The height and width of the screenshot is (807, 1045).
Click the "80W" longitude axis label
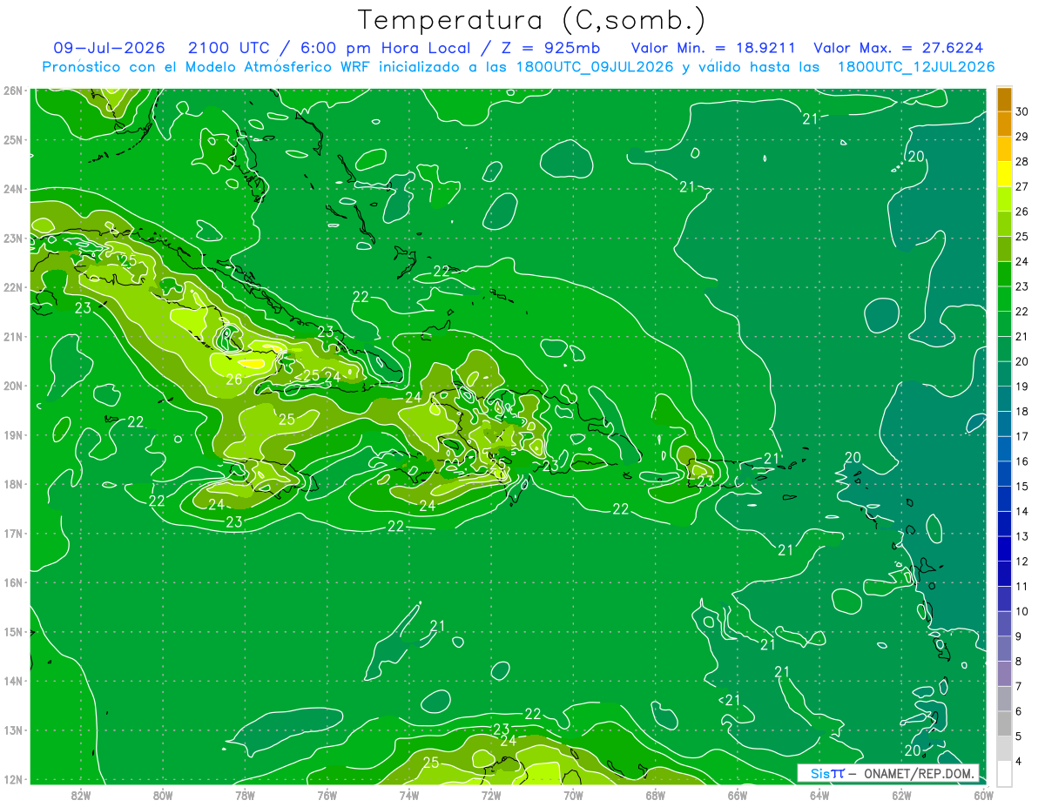pyautogui.click(x=163, y=795)
